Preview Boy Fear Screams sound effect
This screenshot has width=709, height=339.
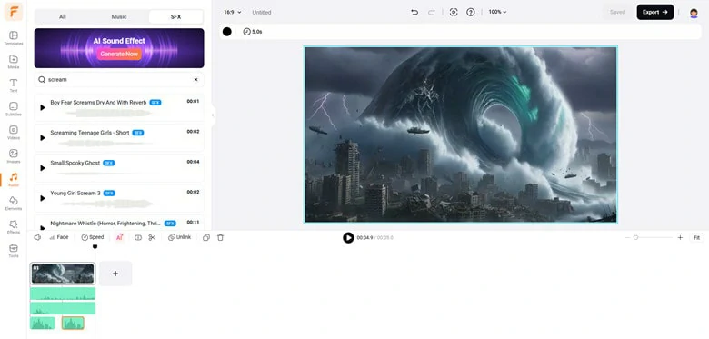pos(43,107)
